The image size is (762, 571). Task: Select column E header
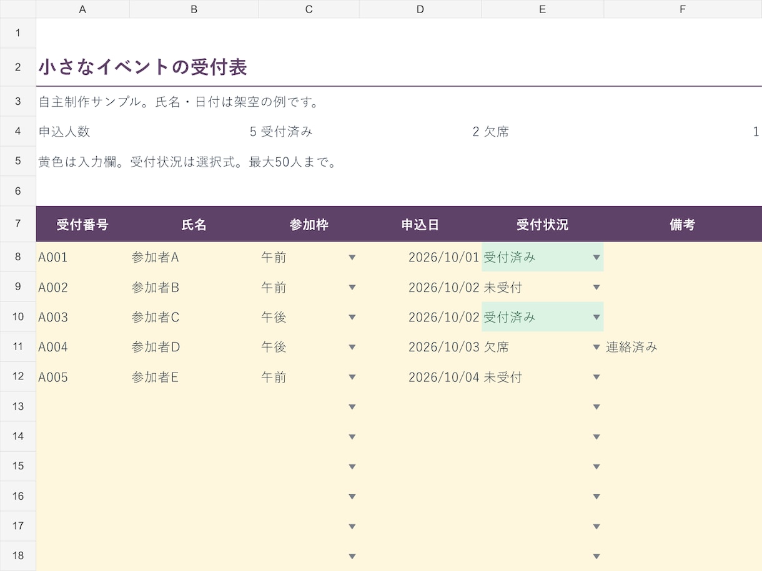point(543,9)
